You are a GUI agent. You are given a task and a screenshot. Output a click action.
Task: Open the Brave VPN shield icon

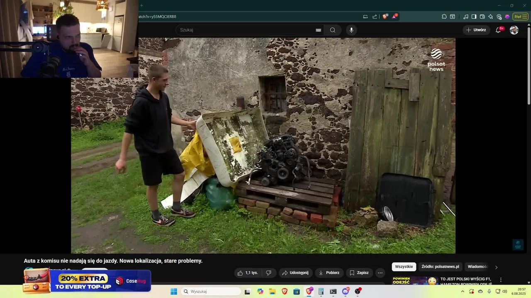pyautogui.click(x=499, y=17)
